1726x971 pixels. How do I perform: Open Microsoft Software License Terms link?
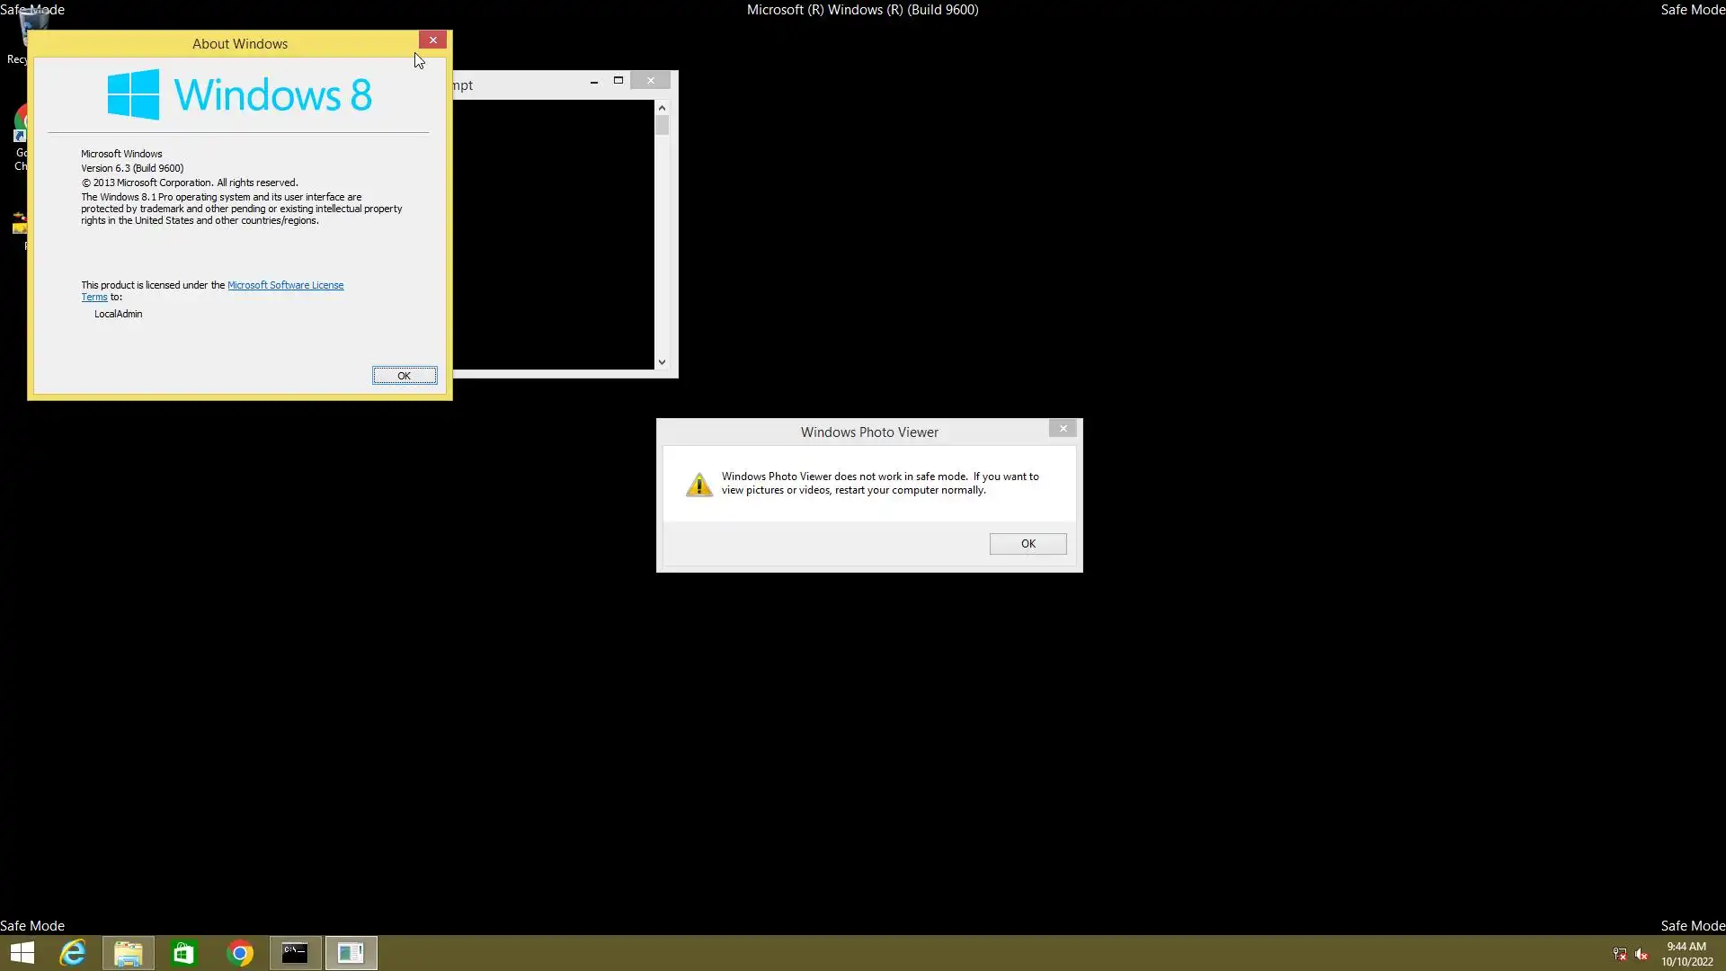(285, 285)
